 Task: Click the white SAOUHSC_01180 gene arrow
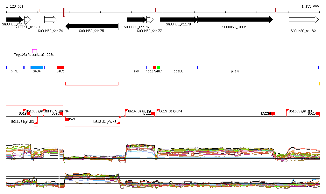click(303, 20)
